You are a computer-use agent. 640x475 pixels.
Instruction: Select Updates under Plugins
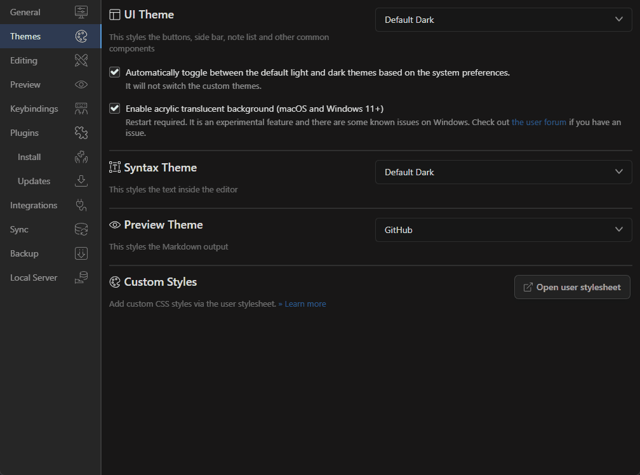click(x=34, y=181)
